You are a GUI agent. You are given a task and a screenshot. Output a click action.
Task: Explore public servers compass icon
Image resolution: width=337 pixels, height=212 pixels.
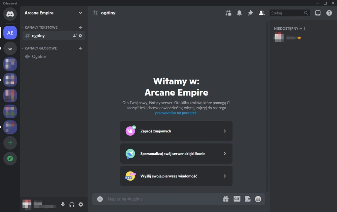point(10,159)
